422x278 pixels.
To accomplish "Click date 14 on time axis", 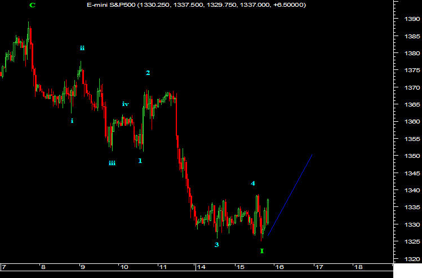I will click(x=201, y=267).
